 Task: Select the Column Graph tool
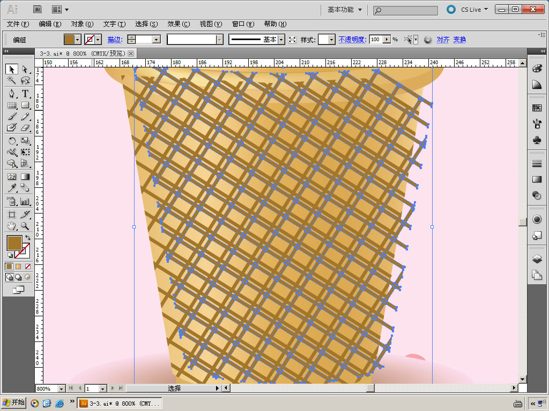25,201
